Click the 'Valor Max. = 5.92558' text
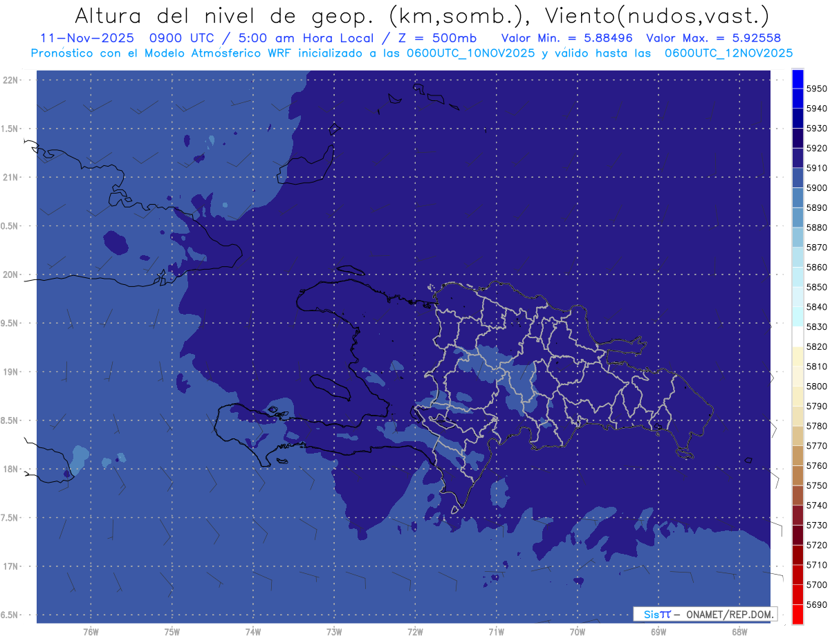Viewport: 830px width, 641px height. (x=714, y=38)
